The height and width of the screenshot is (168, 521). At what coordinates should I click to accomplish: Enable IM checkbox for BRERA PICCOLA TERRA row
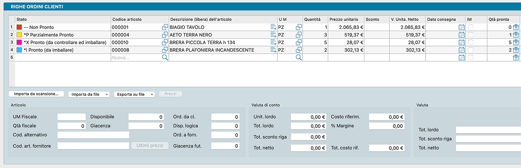(x=471, y=42)
